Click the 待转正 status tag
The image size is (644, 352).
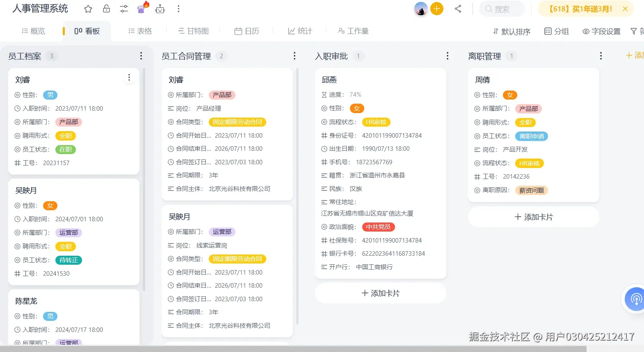click(69, 260)
